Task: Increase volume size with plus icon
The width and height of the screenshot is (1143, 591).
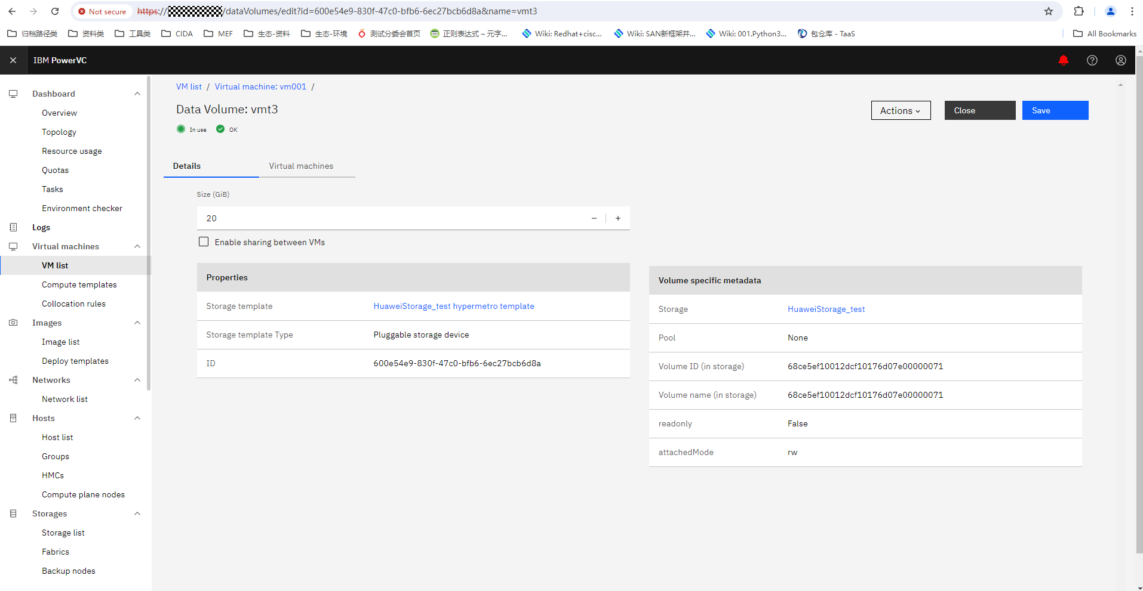Action: [618, 218]
